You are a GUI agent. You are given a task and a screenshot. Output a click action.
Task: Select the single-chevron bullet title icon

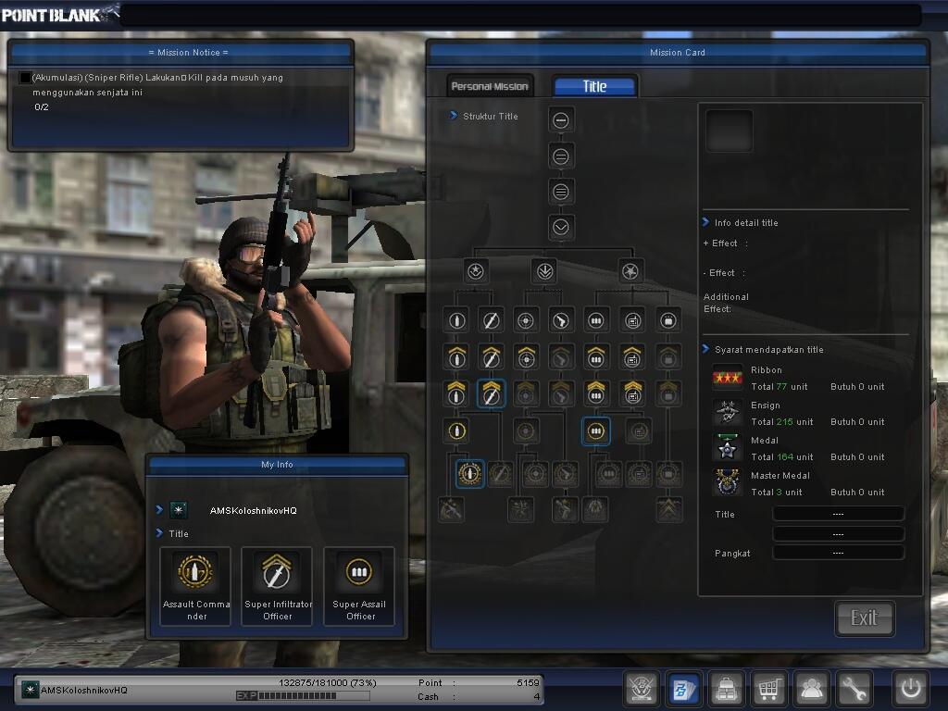pos(456,357)
